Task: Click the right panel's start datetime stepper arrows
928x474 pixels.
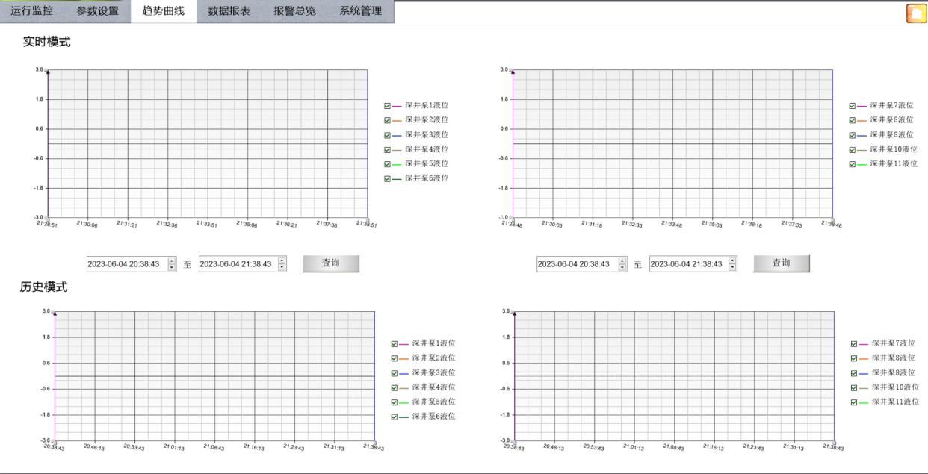Action: click(x=622, y=263)
